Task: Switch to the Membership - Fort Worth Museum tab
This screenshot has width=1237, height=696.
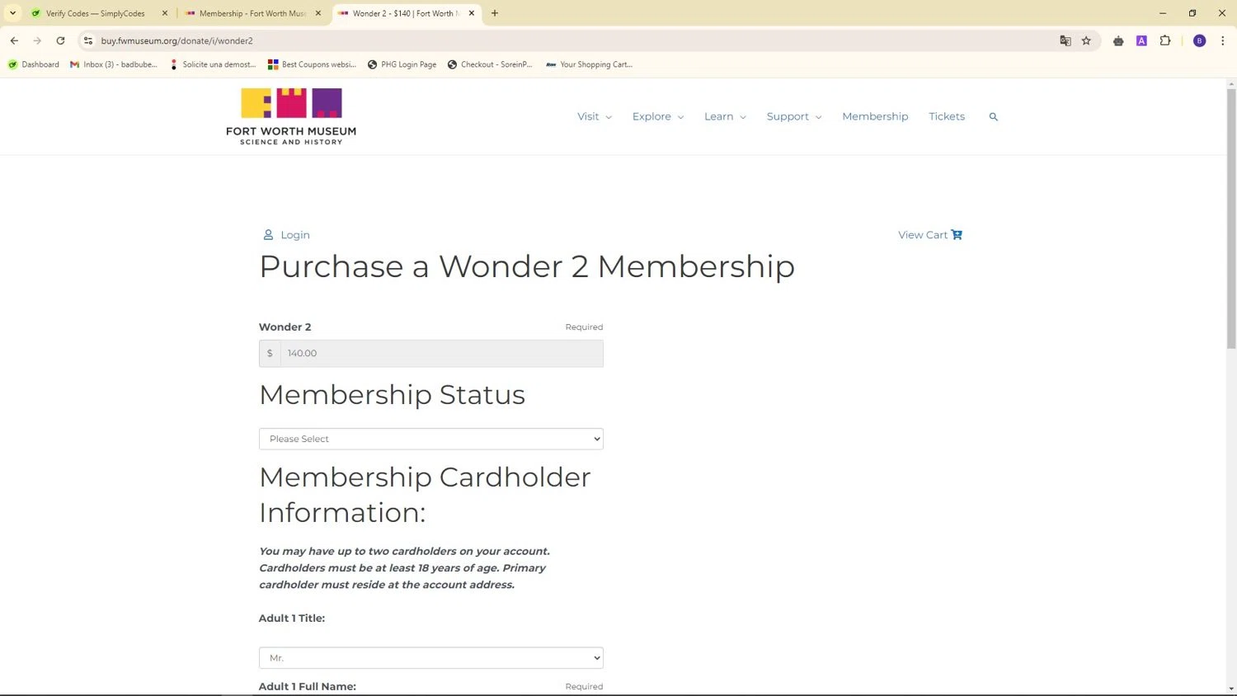Action: pyautogui.click(x=252, y=13)
